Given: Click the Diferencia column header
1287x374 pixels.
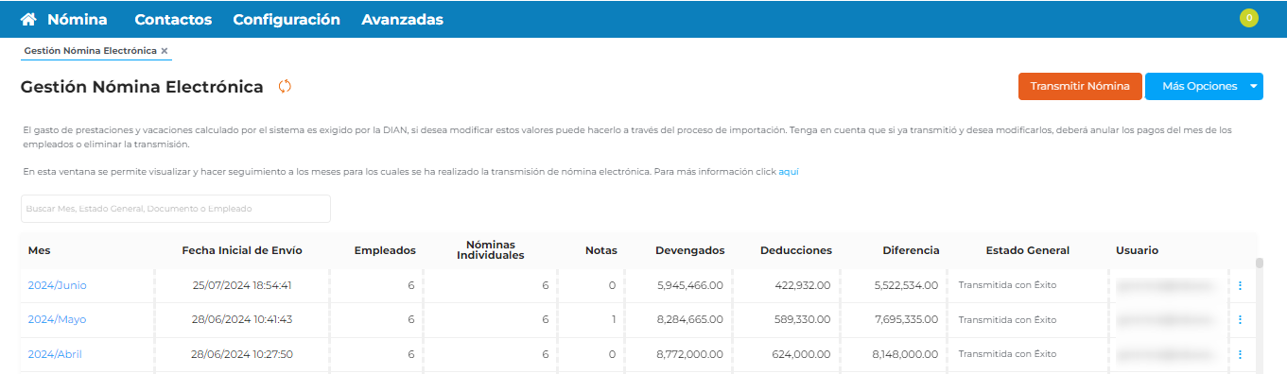Looking at the screenshot, I should point(911,250).
